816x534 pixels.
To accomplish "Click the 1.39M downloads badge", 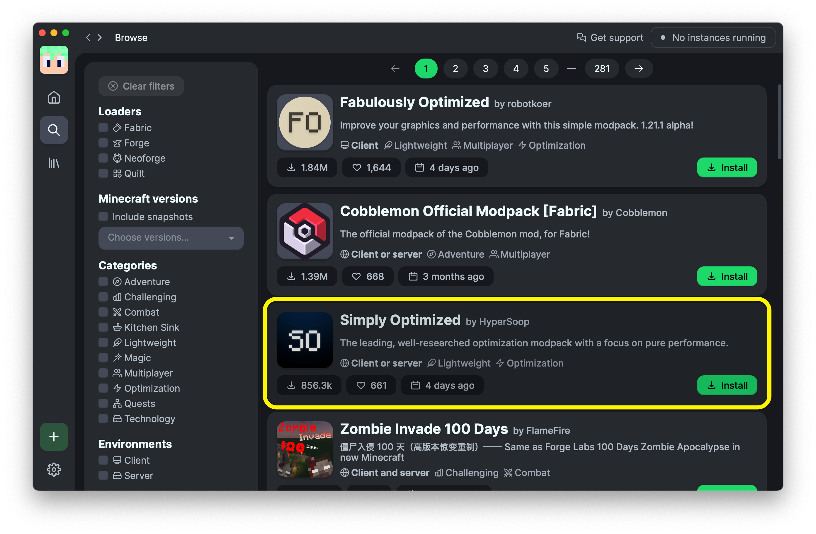I will click(x=307, y=276).
